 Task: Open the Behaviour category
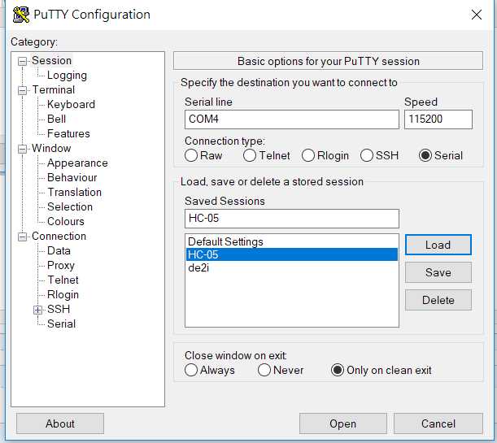tap(72, 178)
